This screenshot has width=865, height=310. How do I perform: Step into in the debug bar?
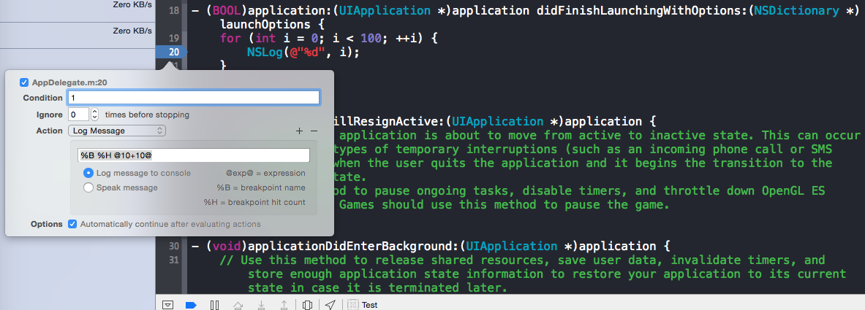coord(262,304)
